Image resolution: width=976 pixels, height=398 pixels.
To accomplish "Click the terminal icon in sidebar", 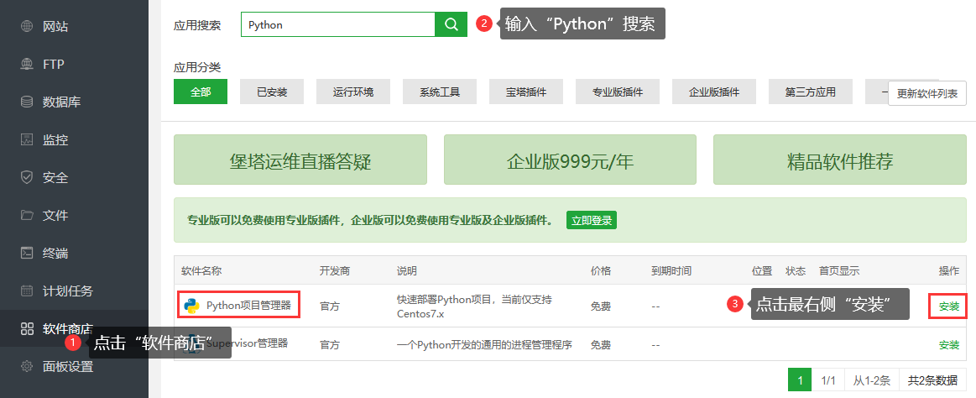I will tap(27, 254).
